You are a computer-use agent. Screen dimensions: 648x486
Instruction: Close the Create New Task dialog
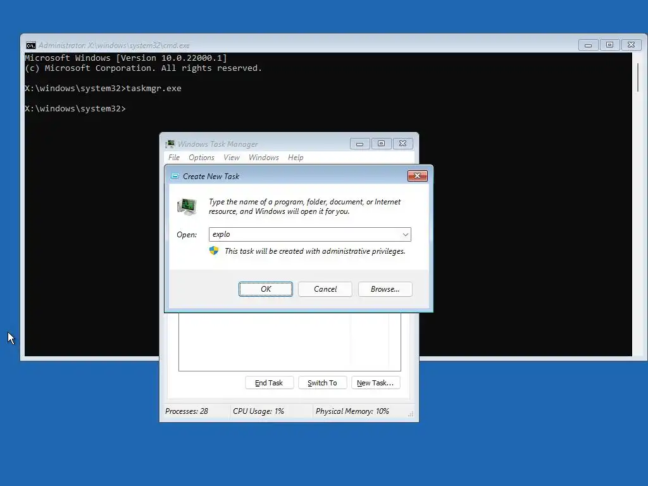[418, 176]
